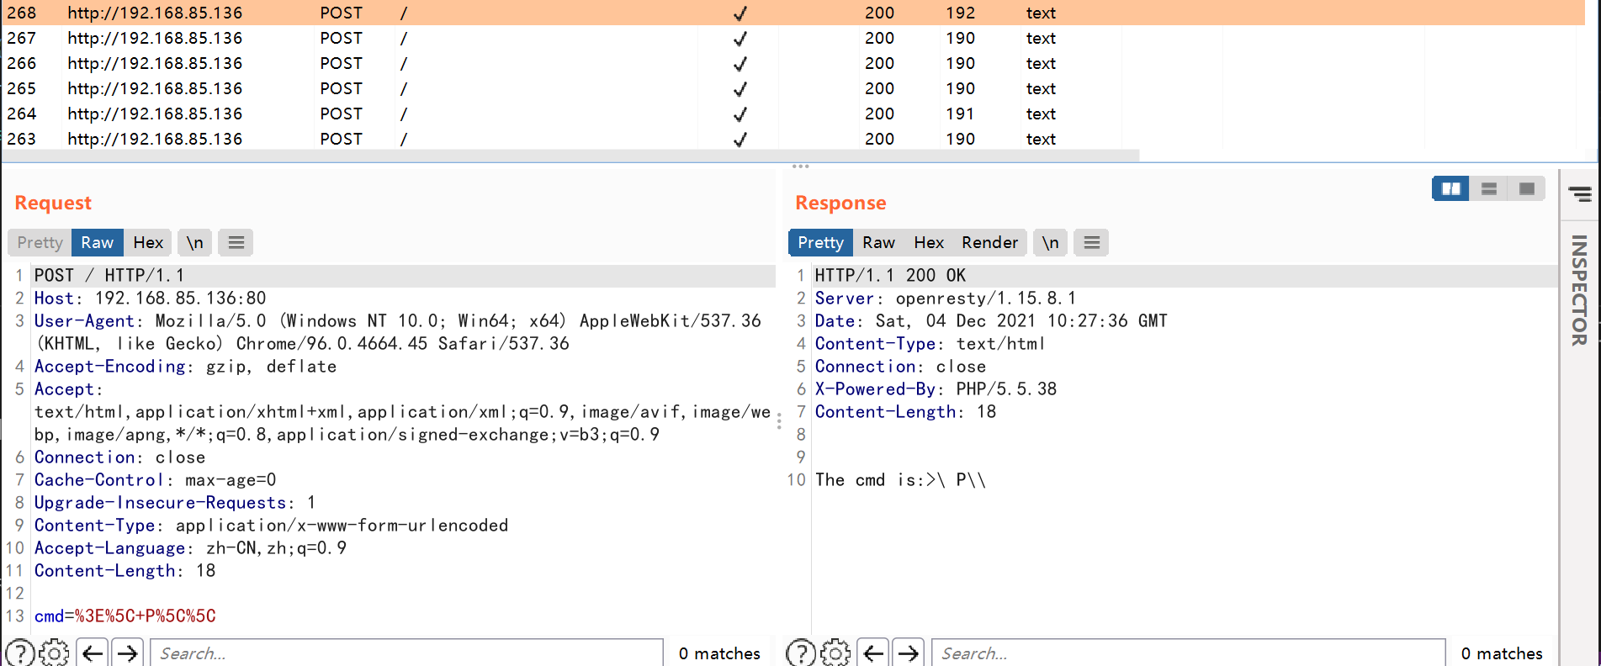Viewport: 1601px width, 666px height.
Task: Select history row number 264
Action: coord(793,114)
